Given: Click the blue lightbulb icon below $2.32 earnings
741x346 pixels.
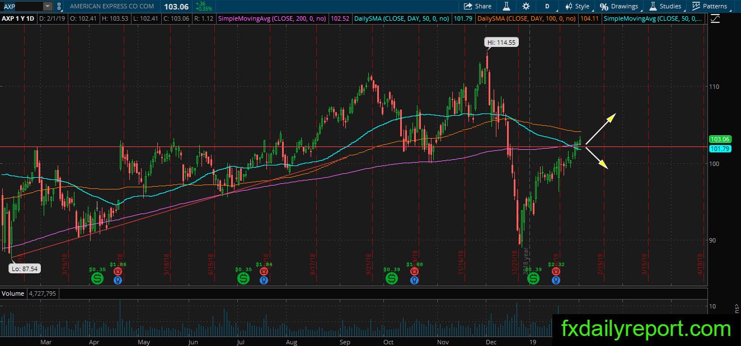Looking at the screenshot, I should pyautogui.click(x=556, y=280).
